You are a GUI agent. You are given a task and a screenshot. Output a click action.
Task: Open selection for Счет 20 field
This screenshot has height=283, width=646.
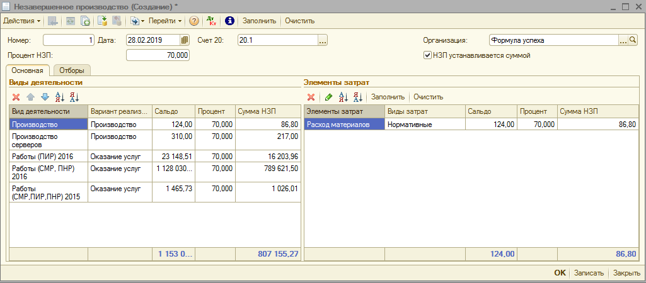pyautogui.click(x=323, y=40)
